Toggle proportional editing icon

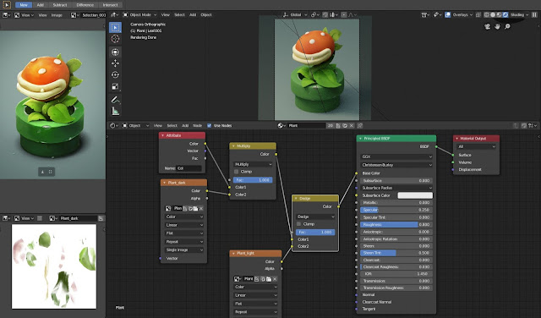[344, 15]
